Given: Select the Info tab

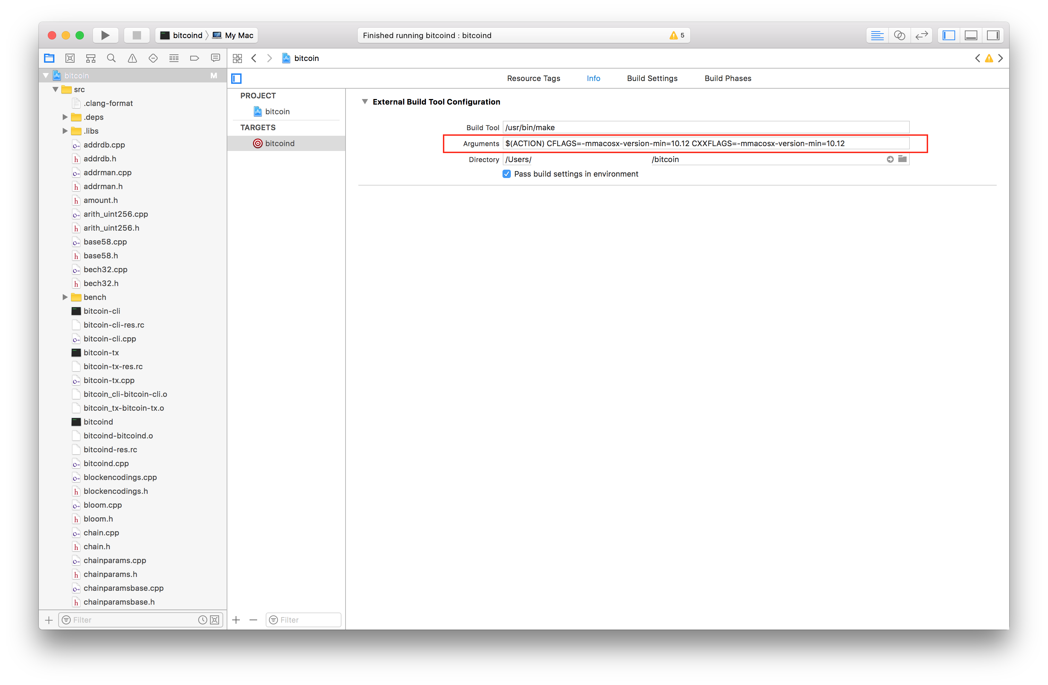Looking at the screenshot, I should point(594,78).
